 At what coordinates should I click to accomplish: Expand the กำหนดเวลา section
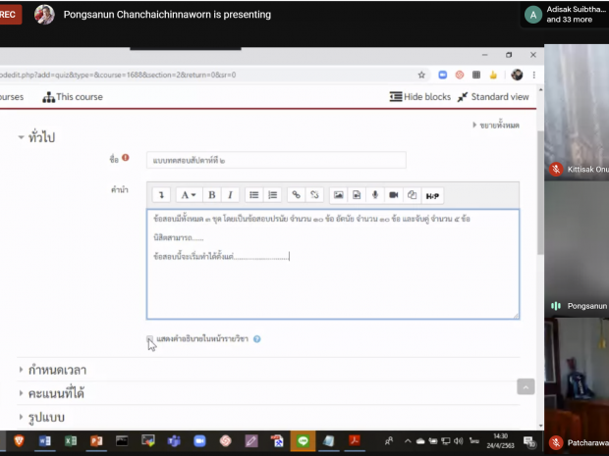pos(57,370)
